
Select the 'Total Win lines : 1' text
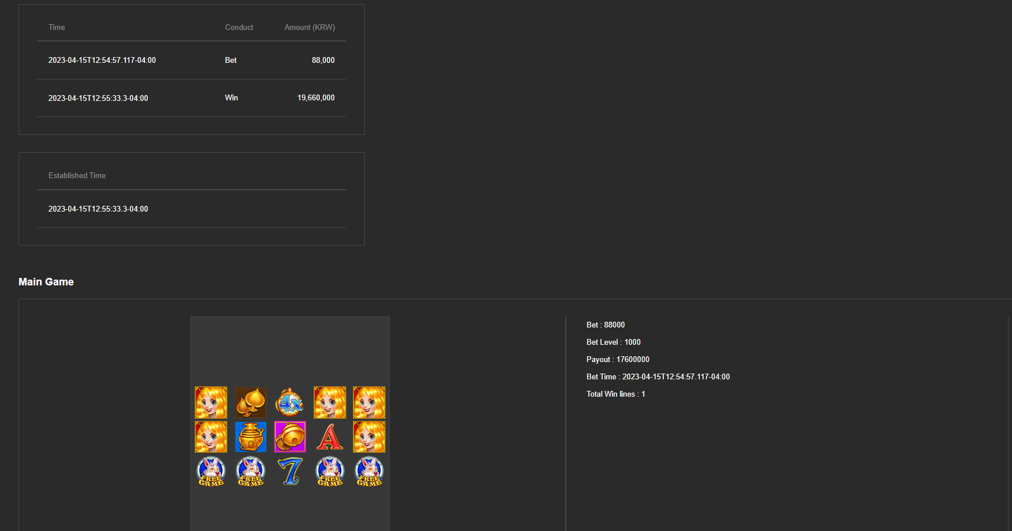pyautogui.click(x=616, y=394)
